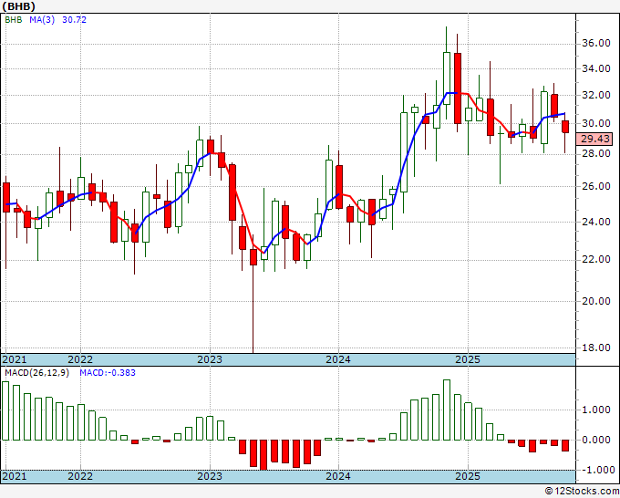Click the (BHB) ticker title

pos(18,6)
